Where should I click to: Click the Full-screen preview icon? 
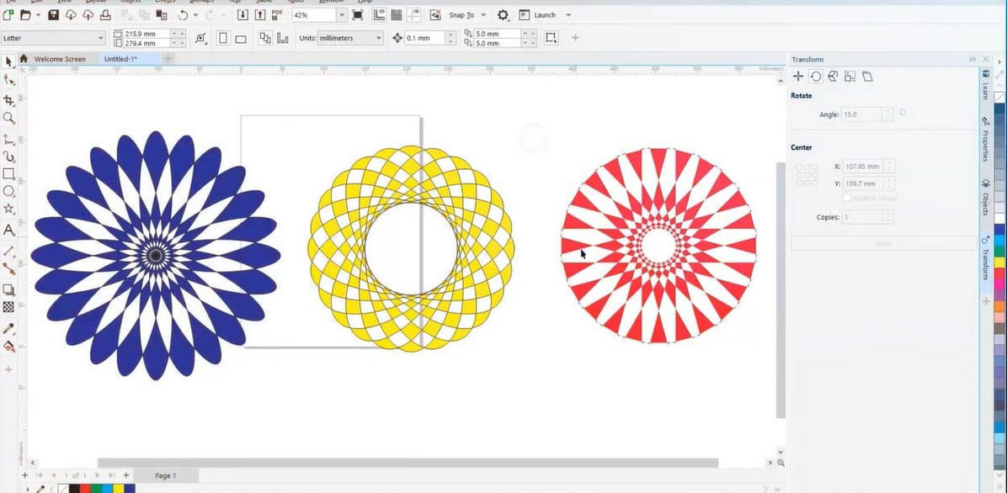pyautogui.click(x=358, y=15)
